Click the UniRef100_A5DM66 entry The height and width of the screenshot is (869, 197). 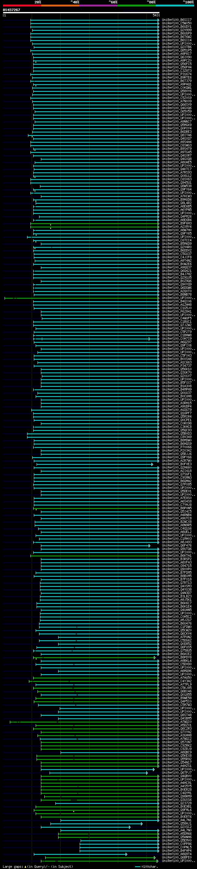pyautogui.click(x=176, y=834)
